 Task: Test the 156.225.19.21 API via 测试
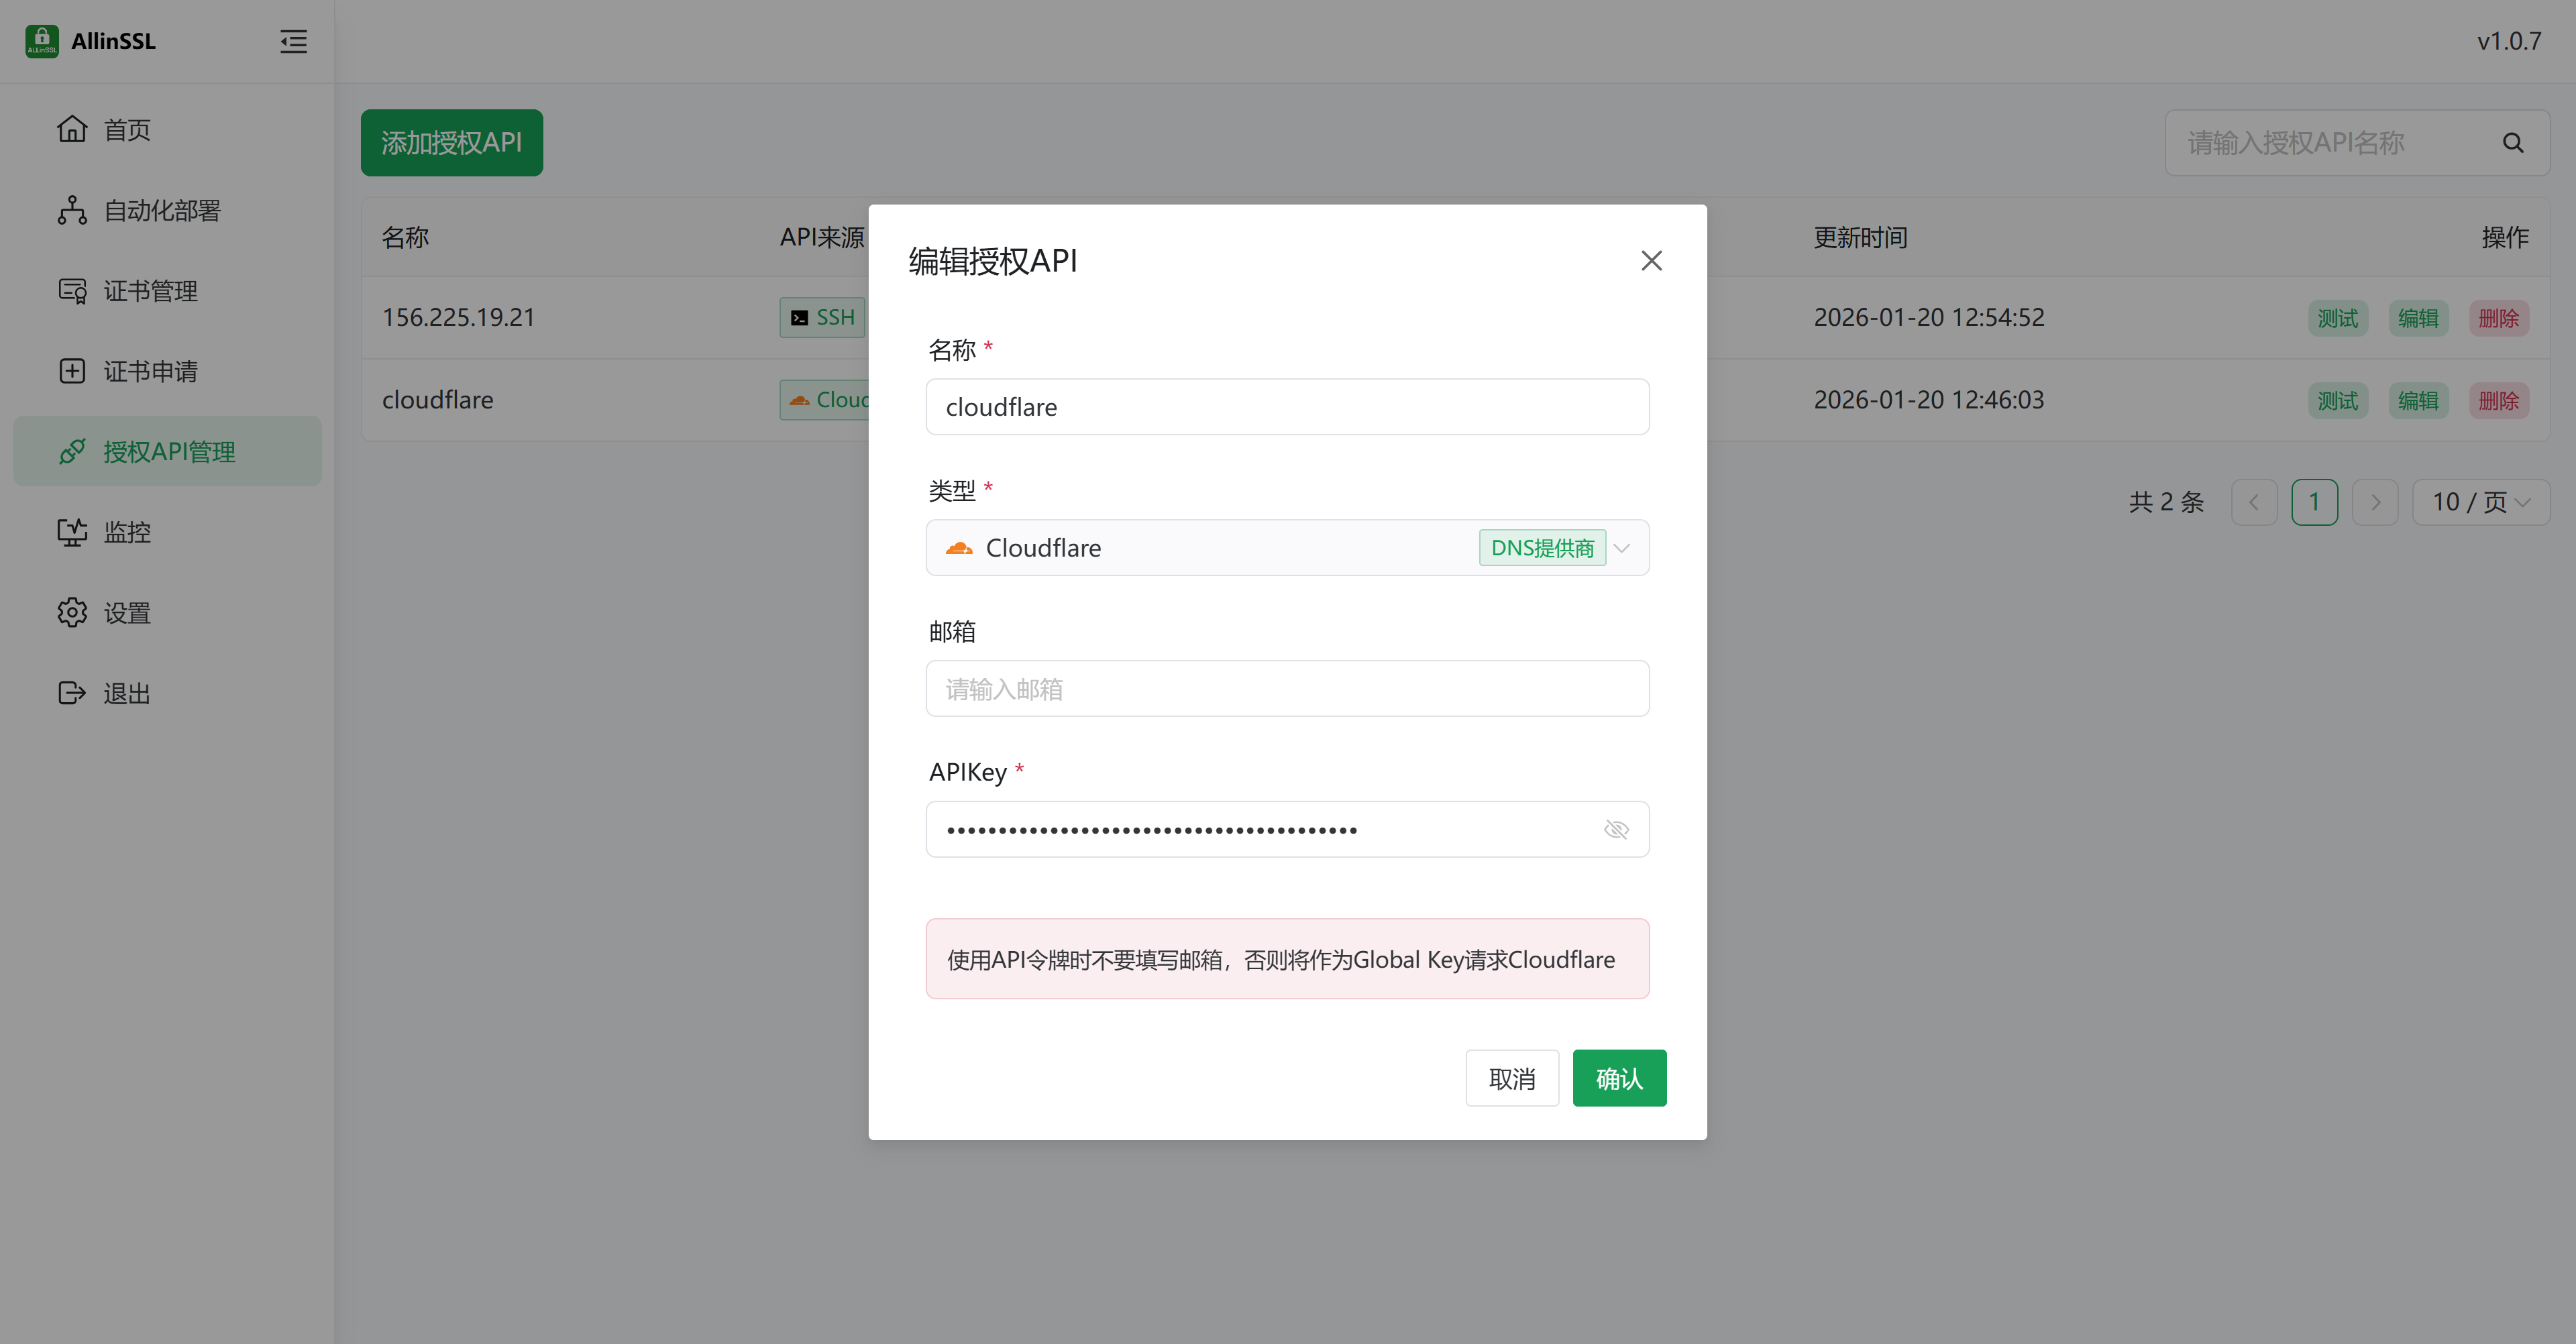(2338, 318)
